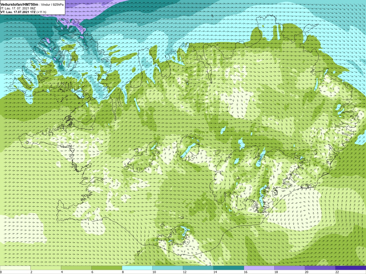Click the legend scale value "10"
The width and height of the screenshot is (366, 274).
tap(154, 272)
